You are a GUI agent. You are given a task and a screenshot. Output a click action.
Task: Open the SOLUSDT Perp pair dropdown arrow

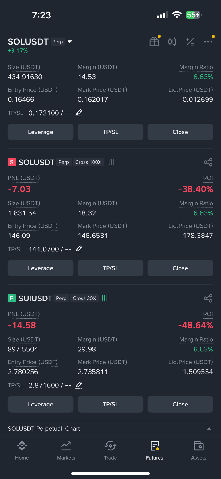pos(70,42)
